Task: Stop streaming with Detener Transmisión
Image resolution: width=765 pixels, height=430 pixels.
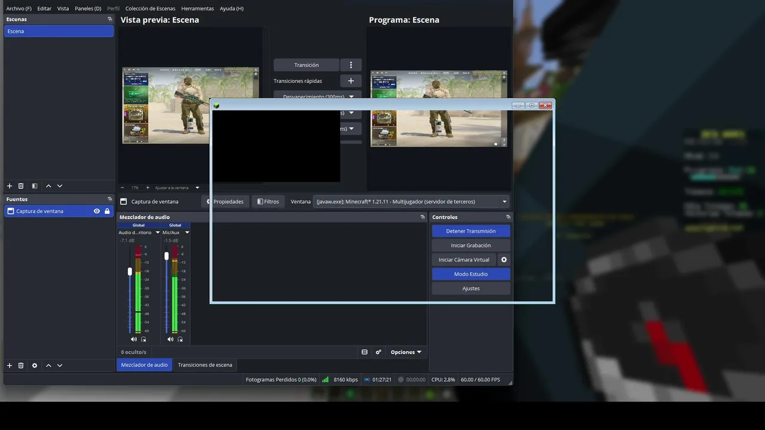Action: coord(471,231)
